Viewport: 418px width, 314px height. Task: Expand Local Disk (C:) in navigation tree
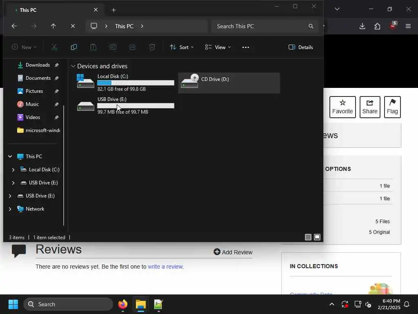(x=13, y=170)
